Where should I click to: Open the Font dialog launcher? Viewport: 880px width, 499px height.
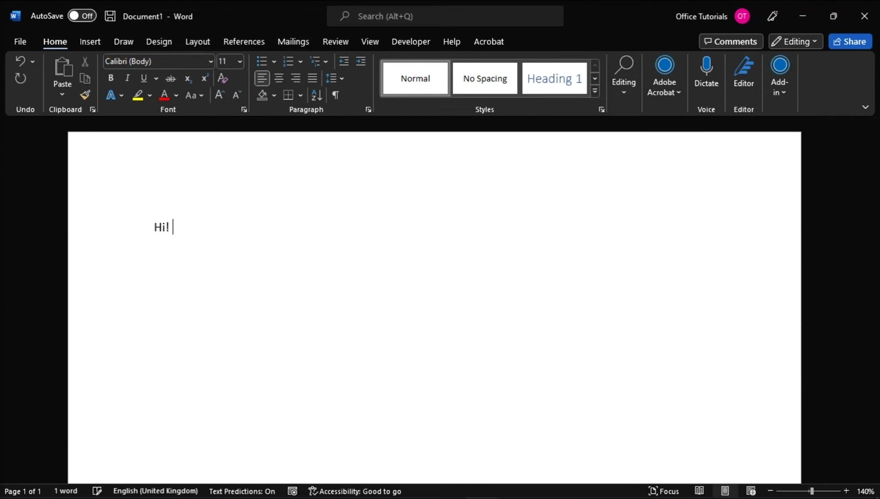coord(244,109)
